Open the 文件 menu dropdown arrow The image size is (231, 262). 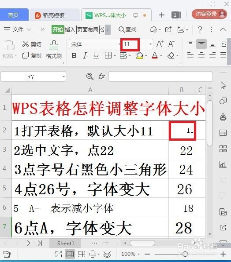pos(29,30)
